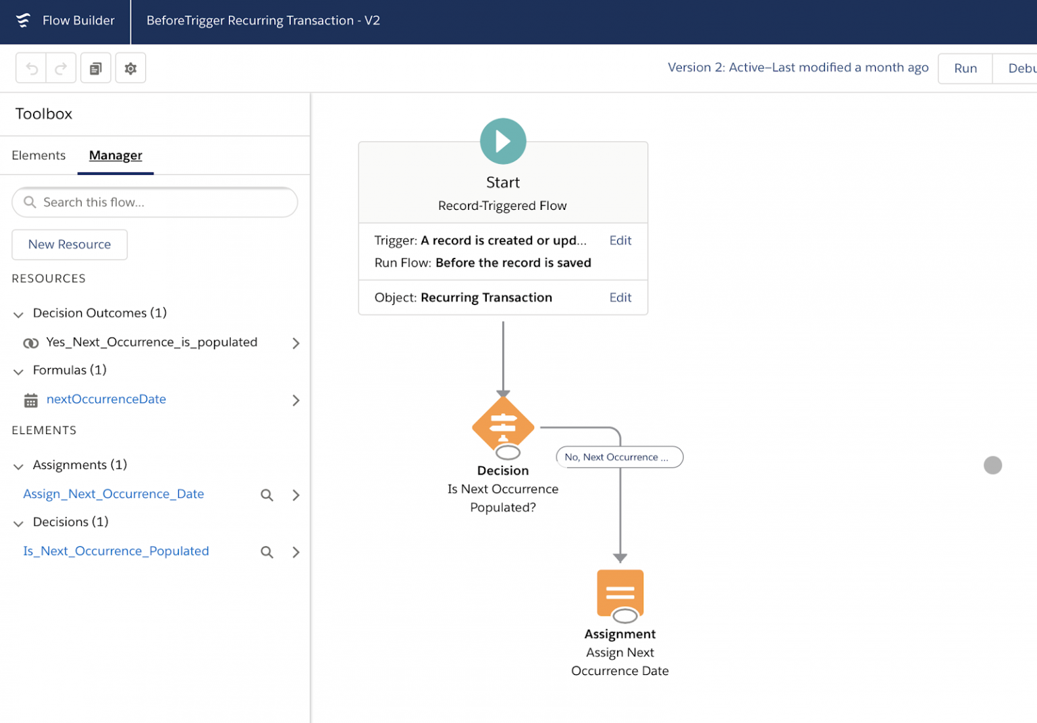Click the New Resource button
This screenshot has width=1037, height=723.
point(70,244)
